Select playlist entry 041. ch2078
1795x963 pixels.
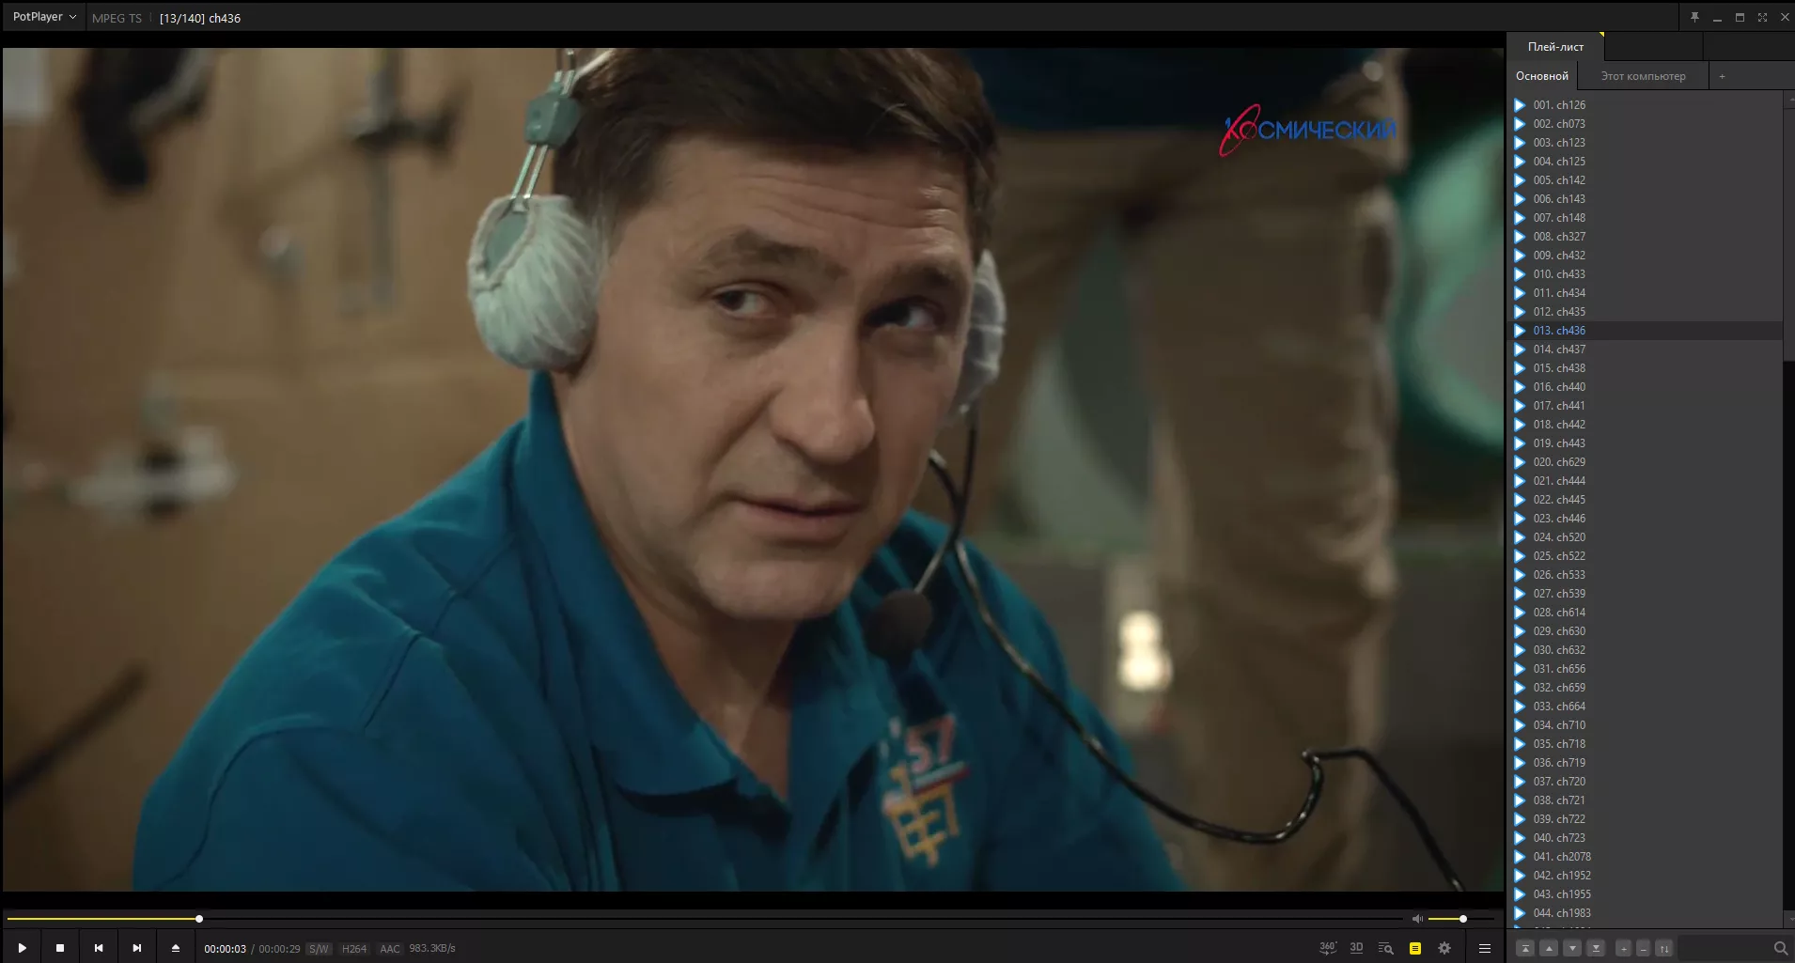pyautogui.click(x=1645, y=857)
